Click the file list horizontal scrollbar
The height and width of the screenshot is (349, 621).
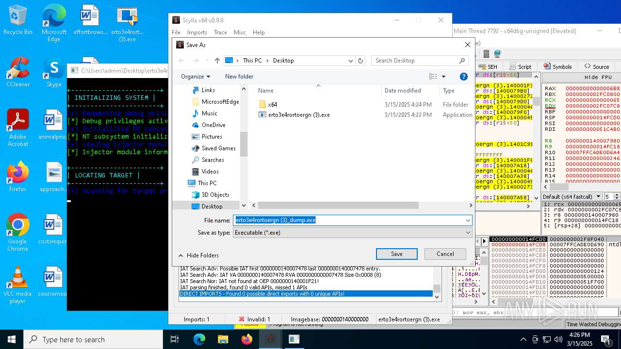coord(338,206)
